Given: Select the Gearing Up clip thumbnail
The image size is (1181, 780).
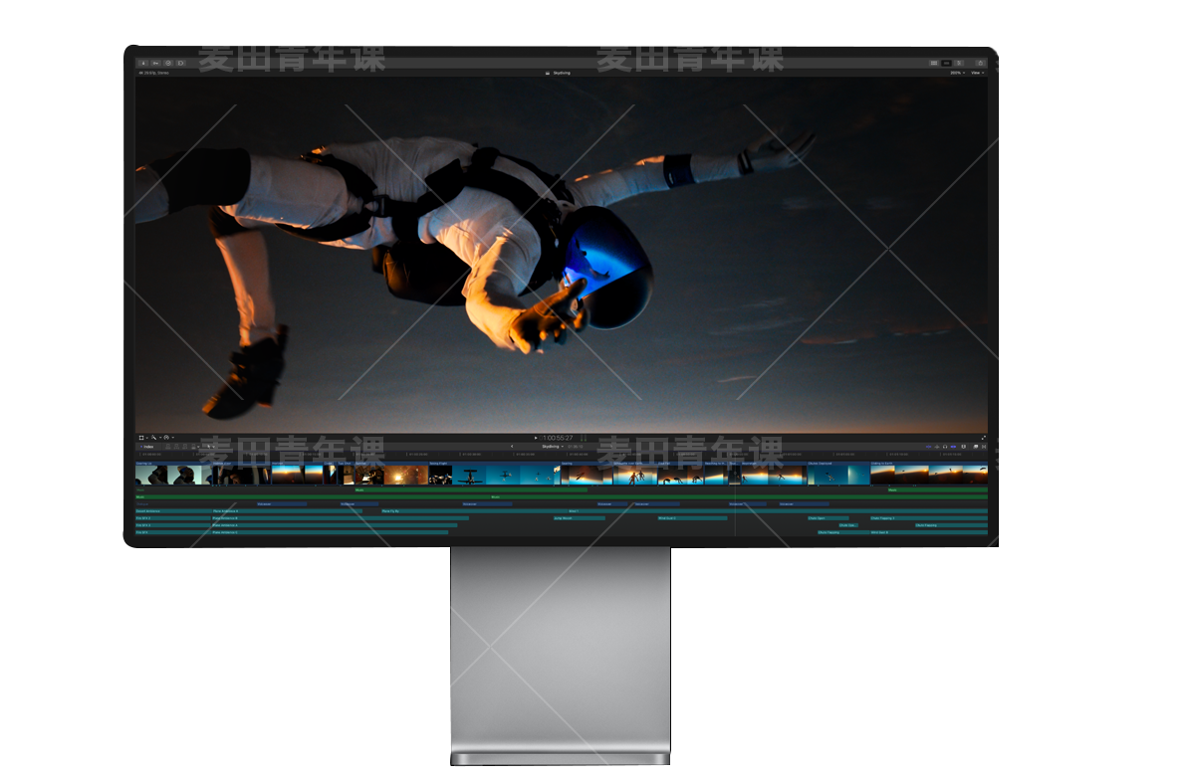Looking at the screenshot, I should click(173, 475).
